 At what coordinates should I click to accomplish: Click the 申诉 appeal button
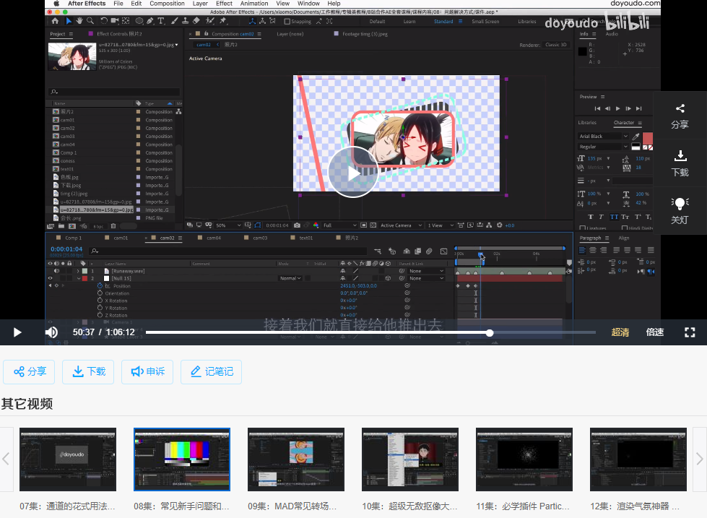147,372
